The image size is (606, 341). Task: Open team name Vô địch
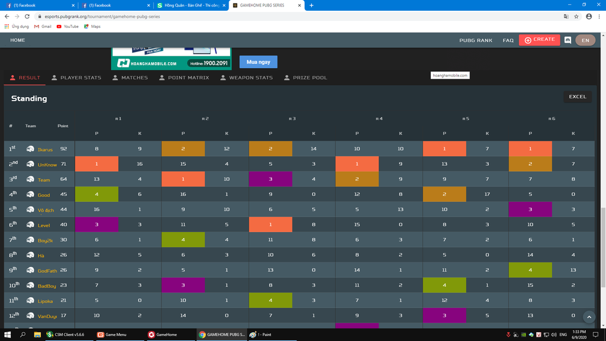(46, 210)
